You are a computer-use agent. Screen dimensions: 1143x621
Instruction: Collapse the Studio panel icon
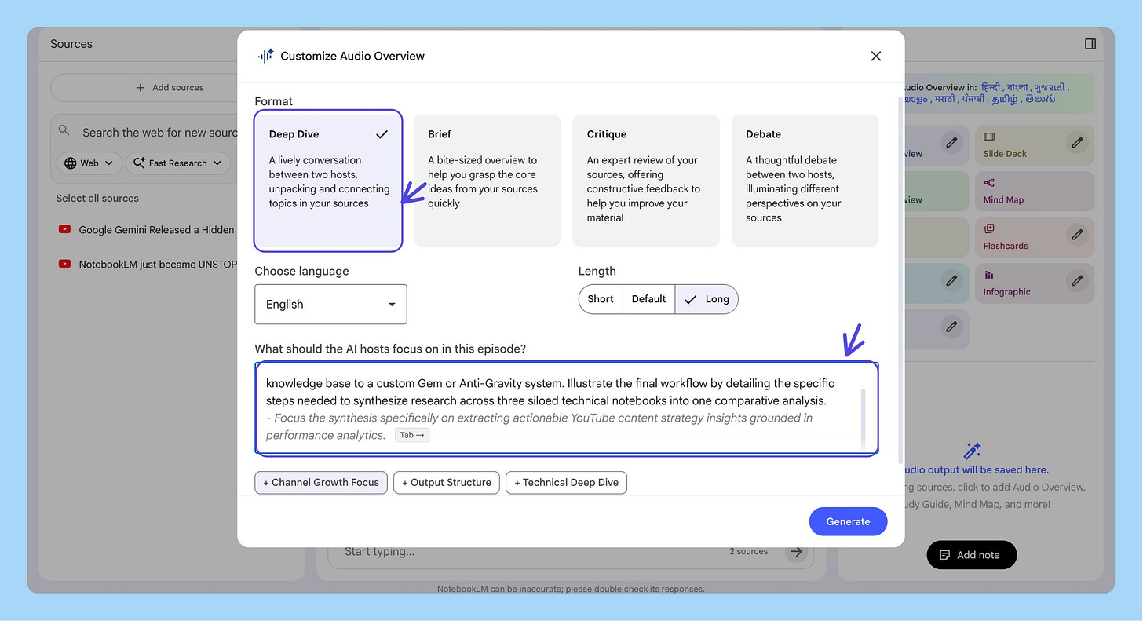1090,44
